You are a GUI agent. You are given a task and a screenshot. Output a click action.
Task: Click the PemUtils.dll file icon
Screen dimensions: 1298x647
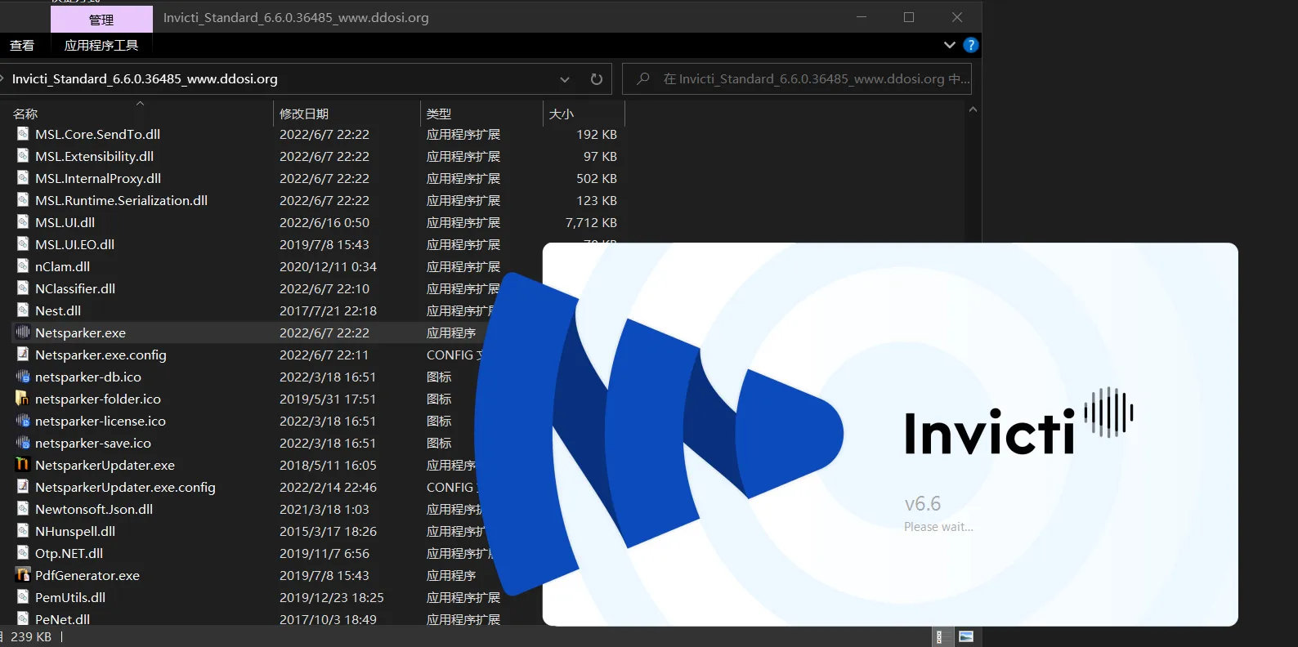[23, 597]
